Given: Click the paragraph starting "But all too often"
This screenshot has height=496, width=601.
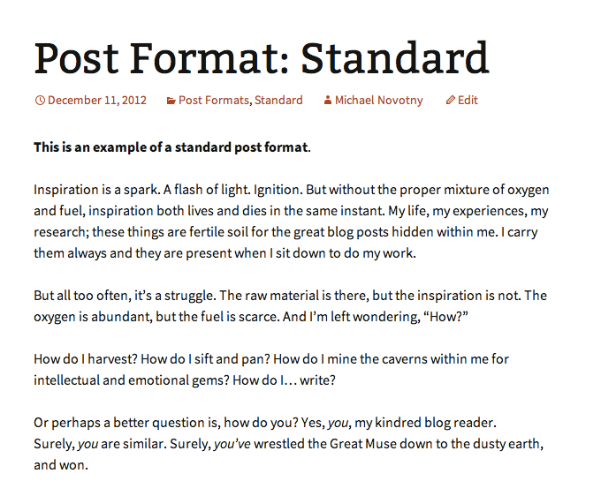Looking at the screenshot, I should coord(290,306).
